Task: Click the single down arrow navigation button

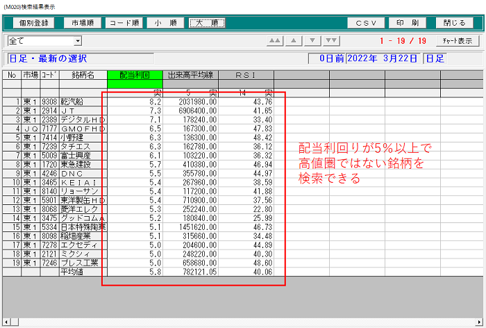Action: click(x=314, y=41)
